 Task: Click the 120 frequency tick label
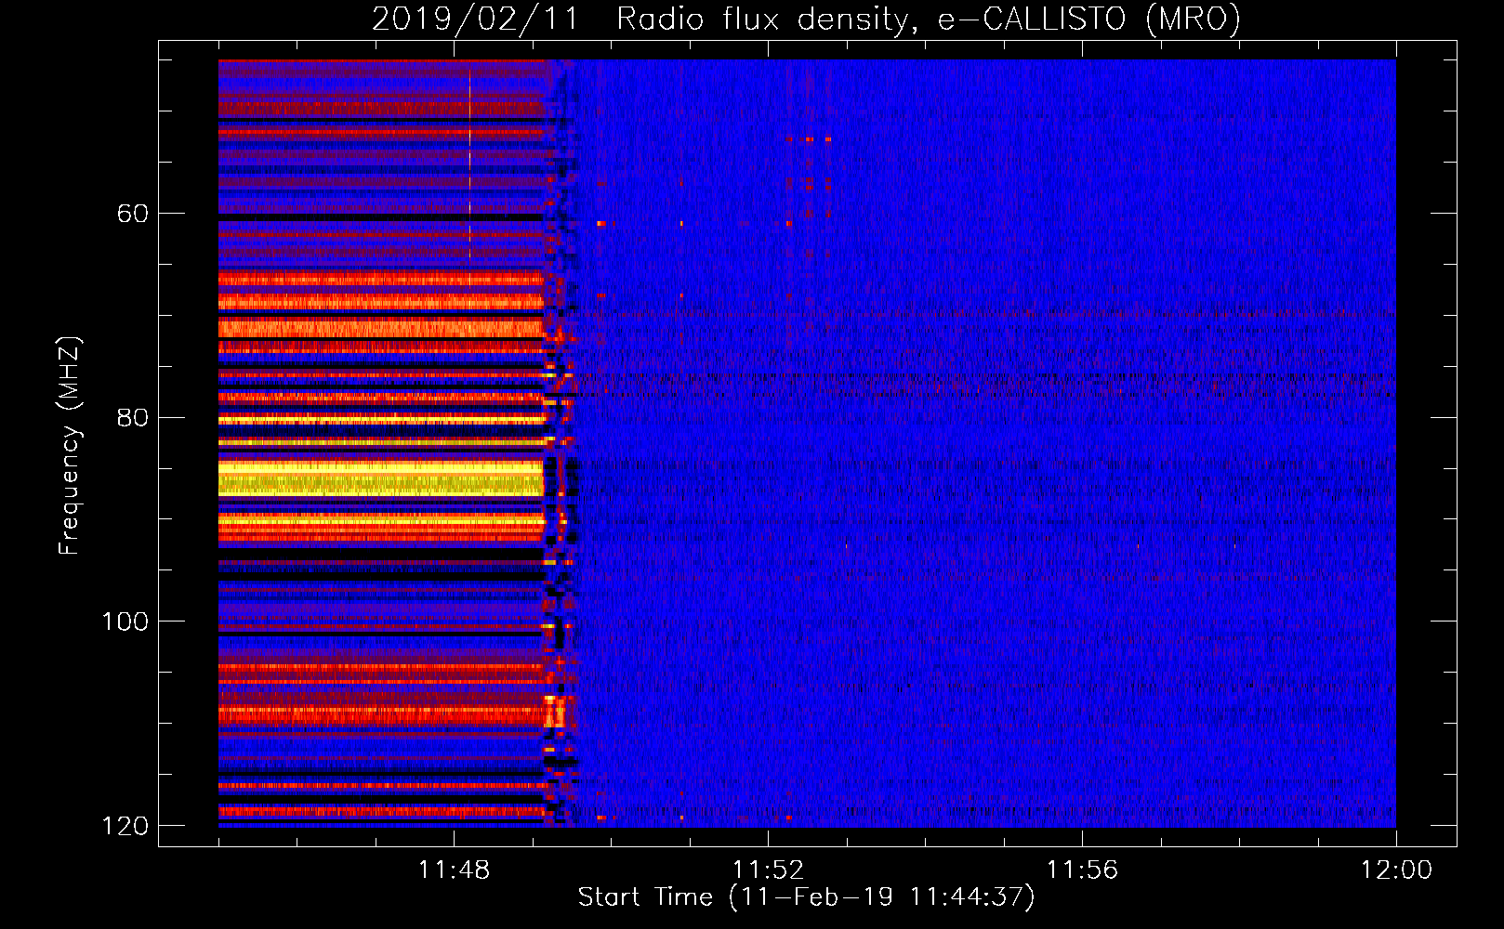[x=125, y=826]
